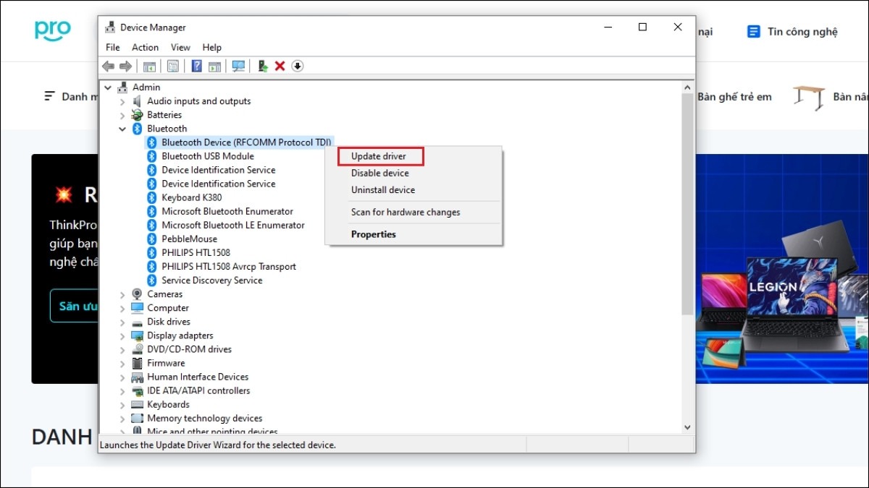
Task: Click the Legion laptop banner image on webpage
Action: click(782, 268)
